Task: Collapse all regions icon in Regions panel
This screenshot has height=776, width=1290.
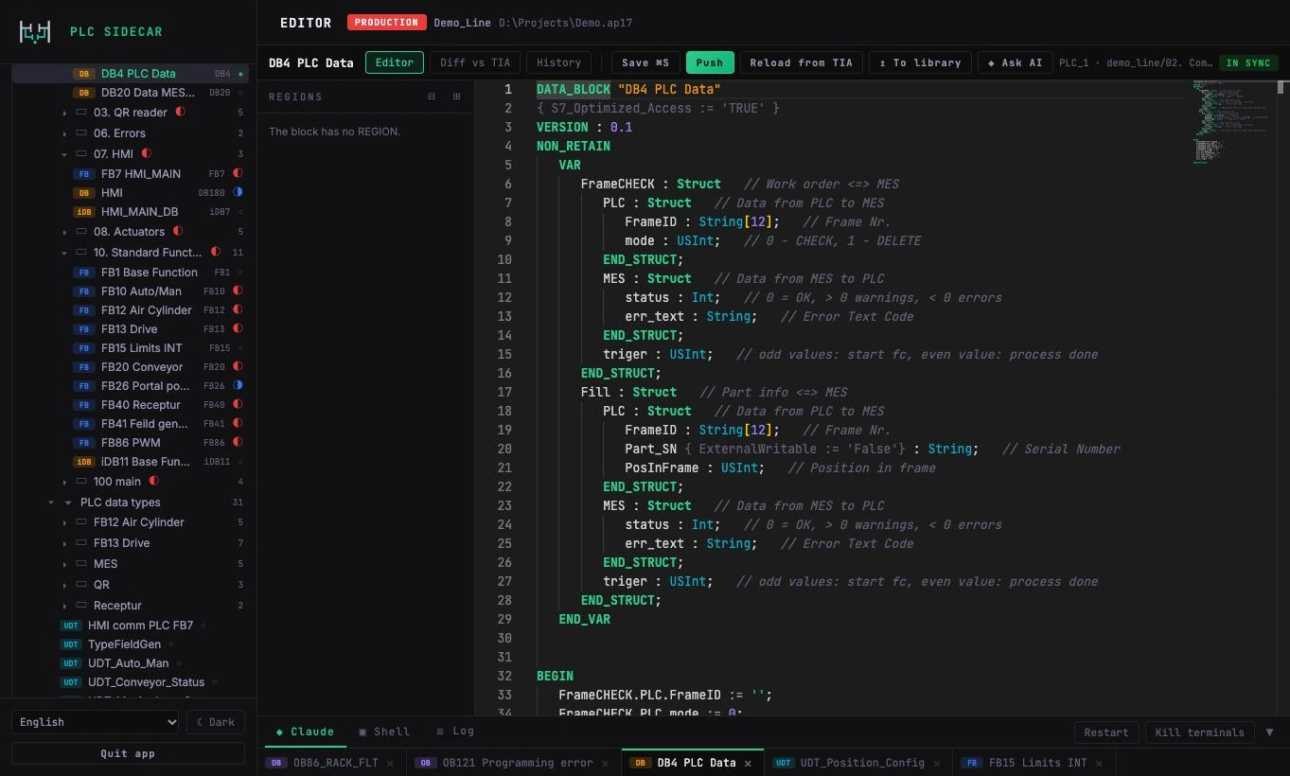Action: pos(432,97)
